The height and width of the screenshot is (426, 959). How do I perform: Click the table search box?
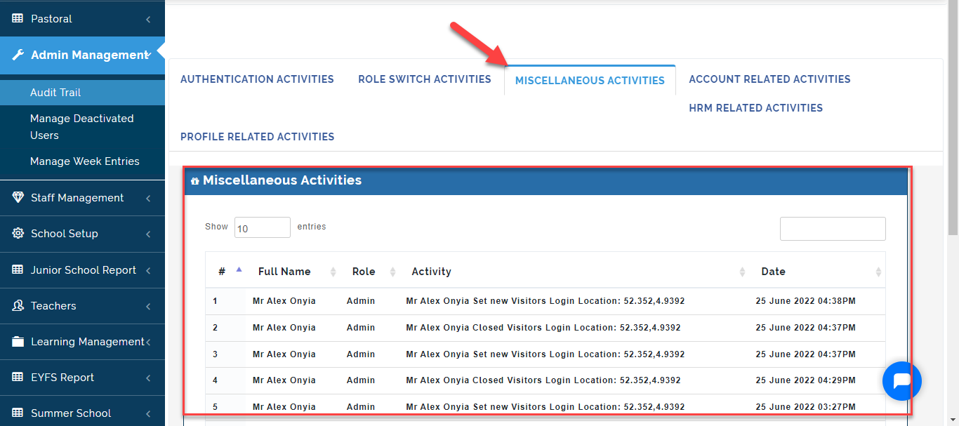(x=833, y=229)
